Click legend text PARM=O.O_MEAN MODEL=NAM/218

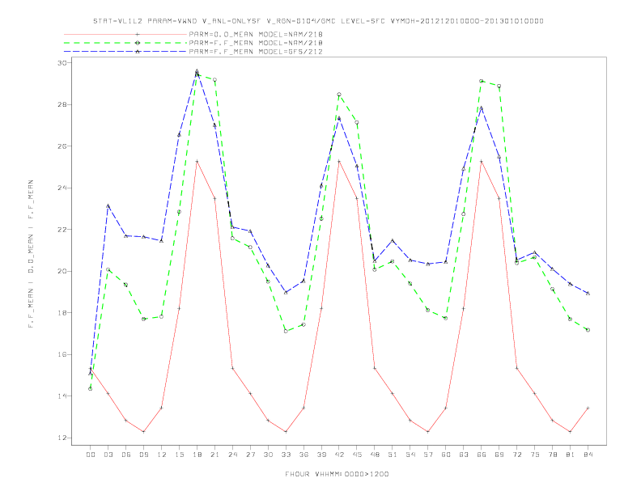[256, 34]
